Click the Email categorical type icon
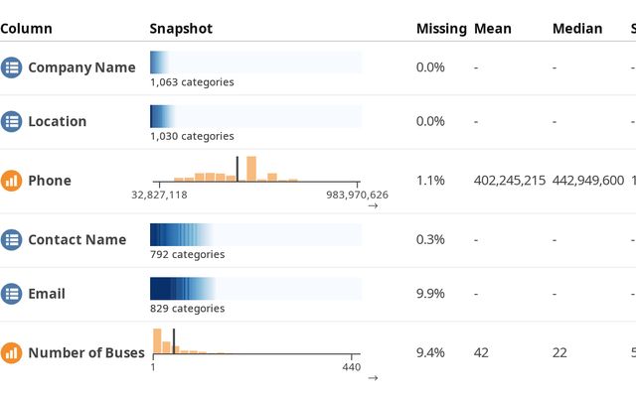636x397 pixels. point(11,294)
